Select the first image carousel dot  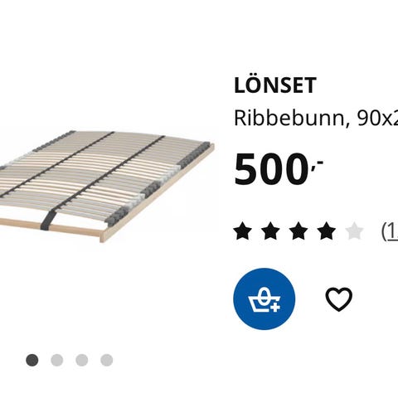point(32,361)
